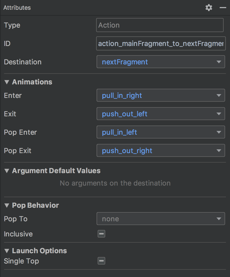230x277 pixels.
Task: Click the Inclusive label
Action: tap(18, 234)
